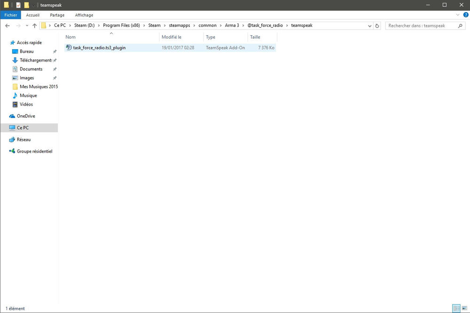Click the 7 376 Ko size cell
Screen dimensions: 470x313
click(x=266, y=47)
